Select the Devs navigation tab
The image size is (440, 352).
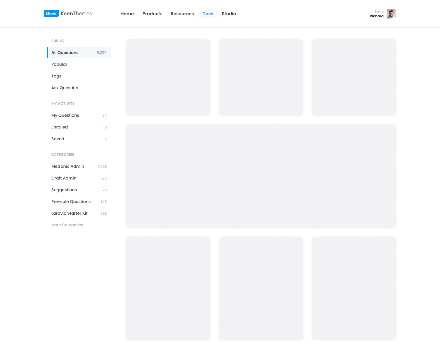(x=208, y=14)
